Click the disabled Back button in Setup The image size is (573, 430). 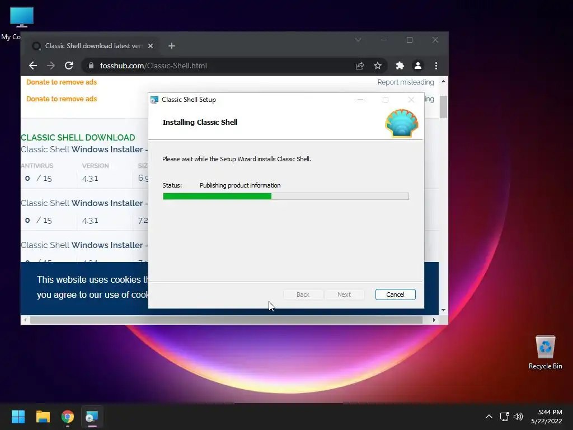(x=303, y=295)
